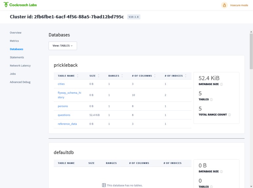The image size is (253, 188).
Task: Click the Insecure mode label
Action: click(x=239, y=5)
